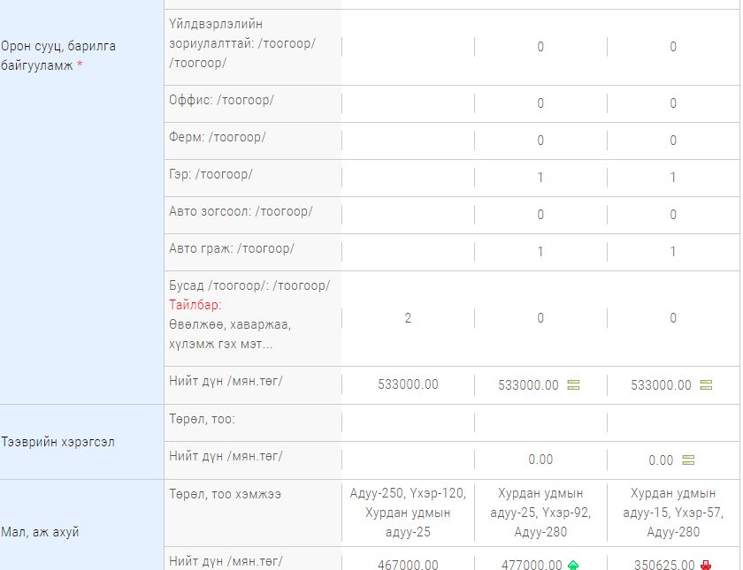Click the red Тайлбар label

pos(195,305)
